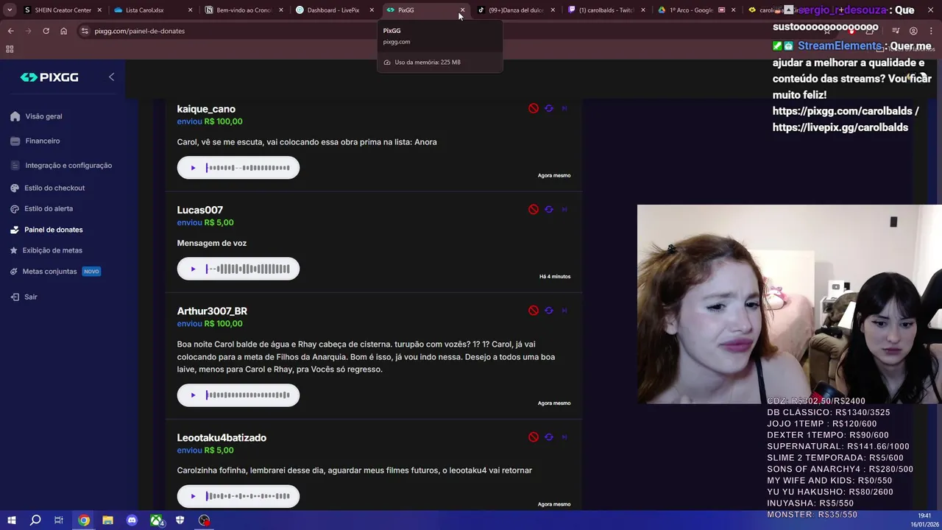
Task: Reload the pixgg.com page
Action: pyautogui.click(x=46, y=31)
